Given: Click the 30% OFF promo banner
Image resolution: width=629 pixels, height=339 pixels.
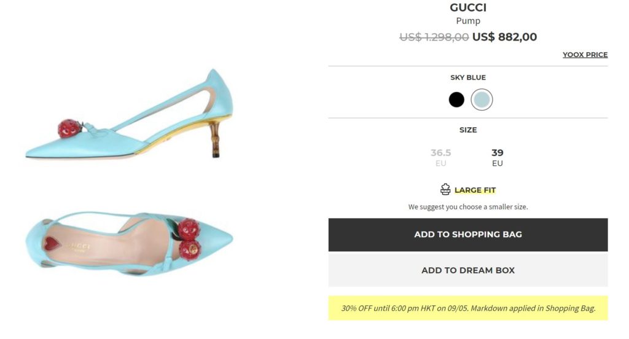Looking at the screenshot, I should (x=467, y=308).
